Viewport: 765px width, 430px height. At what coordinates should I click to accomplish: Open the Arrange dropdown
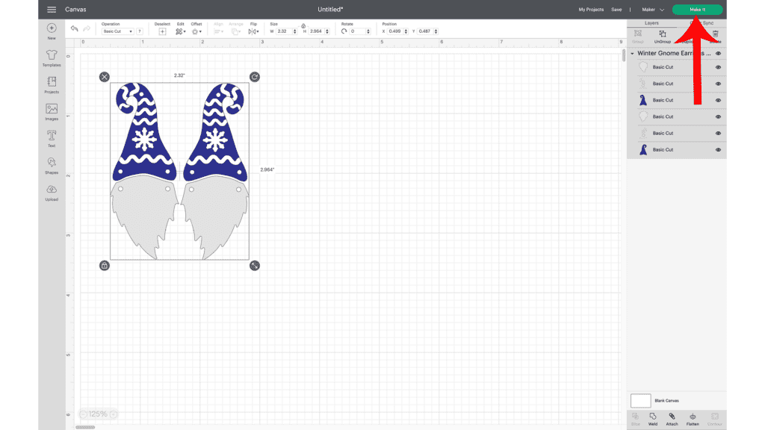click(235, 31)
